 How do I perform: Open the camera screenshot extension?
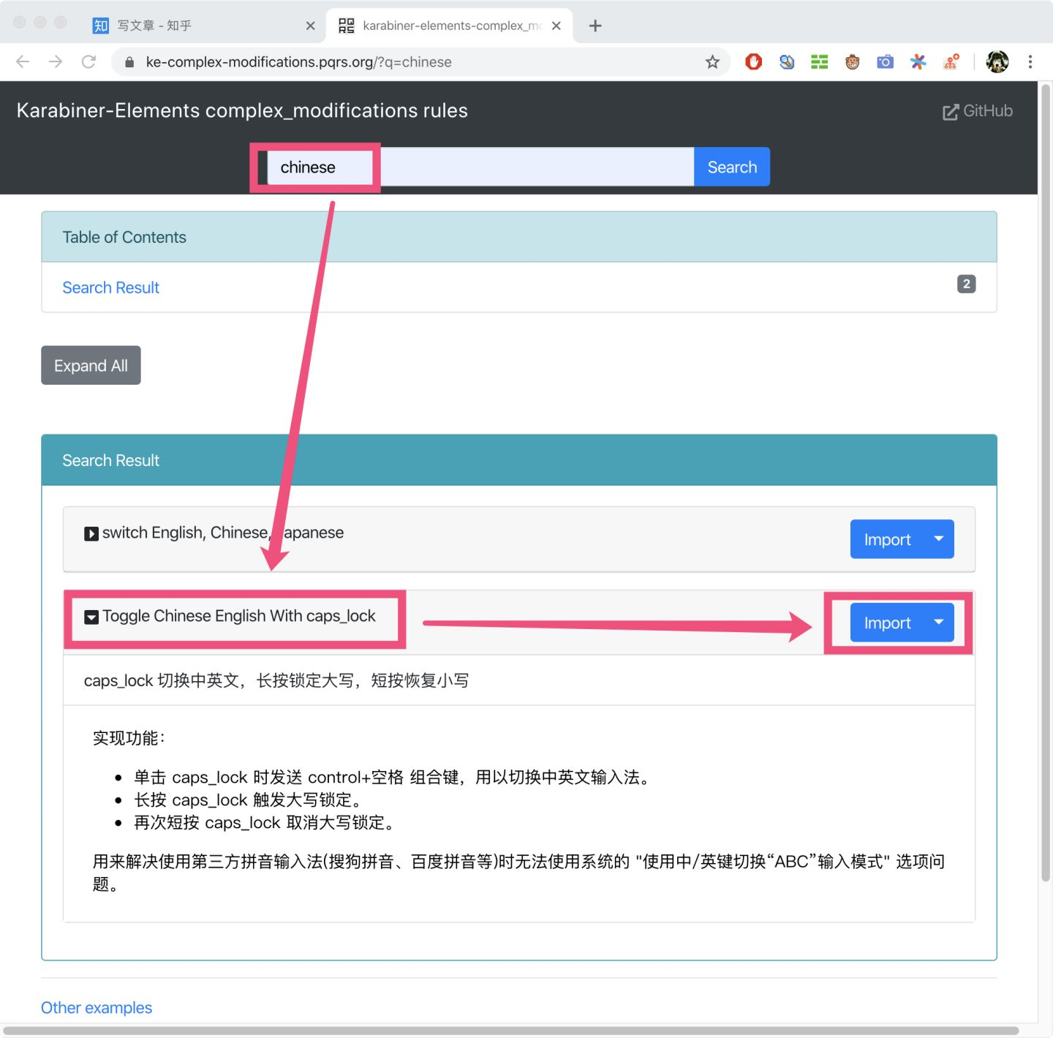[885, 62]
